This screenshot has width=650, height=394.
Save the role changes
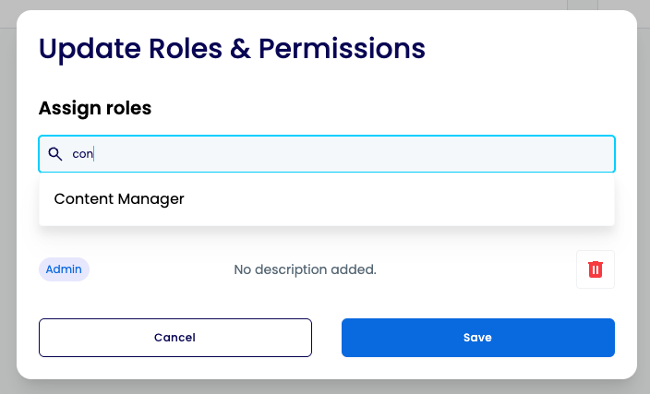coord(478,338)
